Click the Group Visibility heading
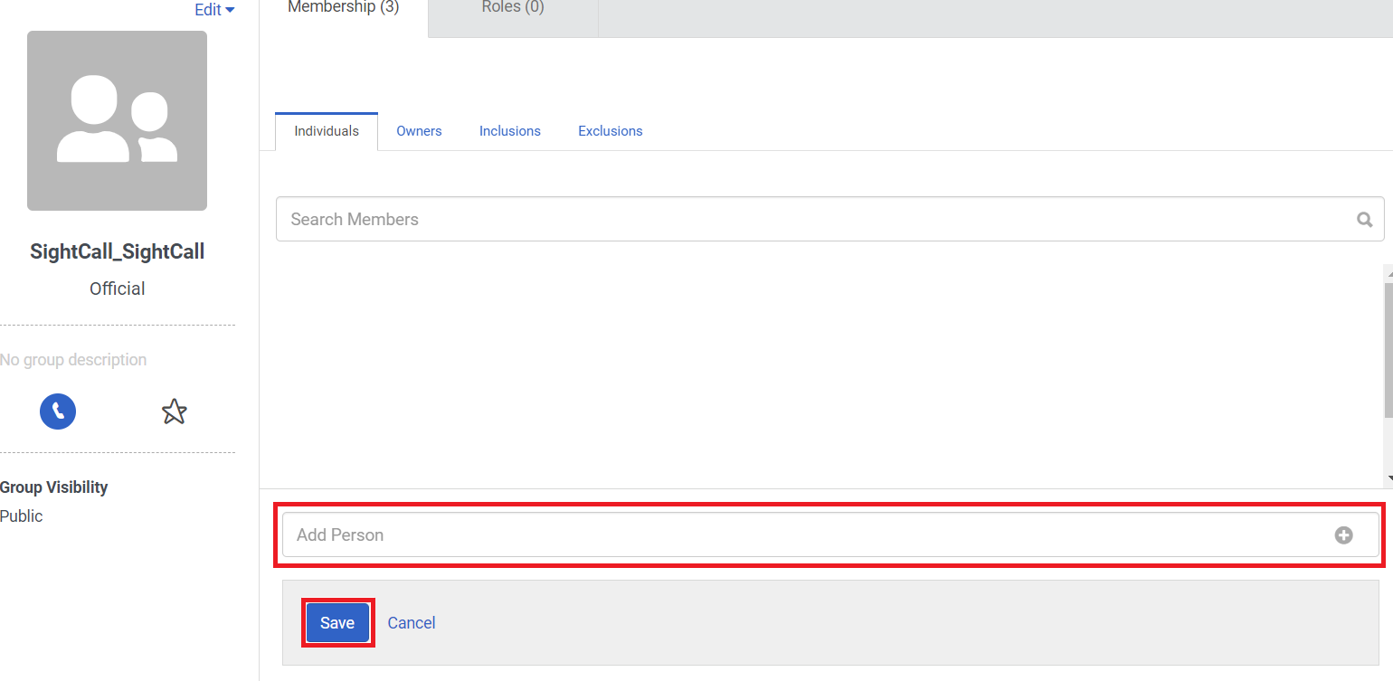The image size is (1393, 681). click(53, 487)
